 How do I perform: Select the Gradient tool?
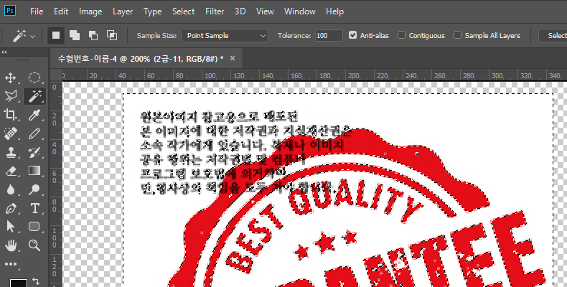coord(34,171)
